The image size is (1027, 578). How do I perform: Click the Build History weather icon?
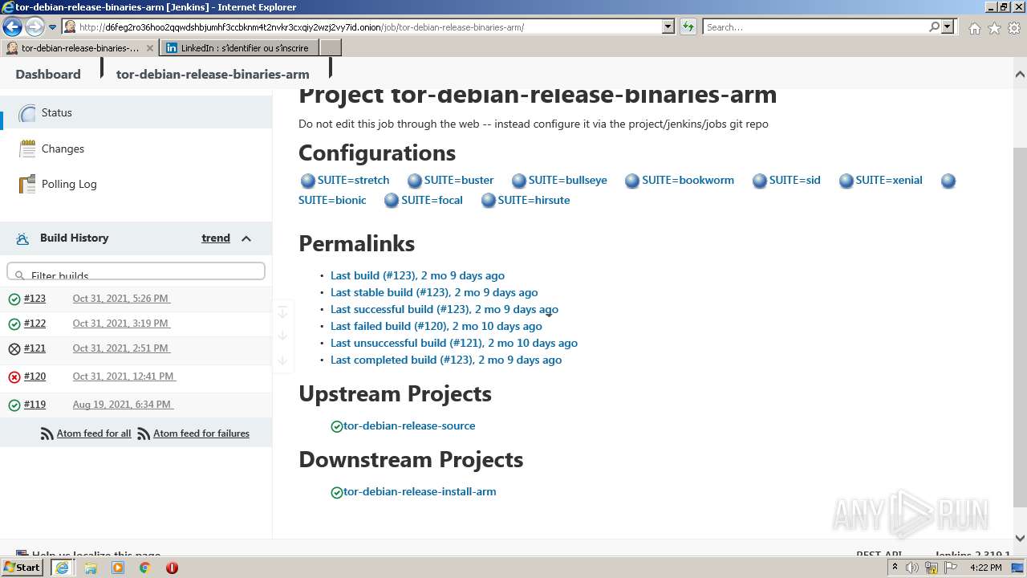point(22,238)
